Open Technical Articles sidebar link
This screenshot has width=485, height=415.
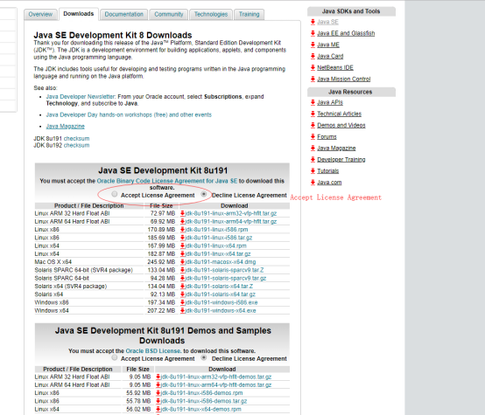340,114
